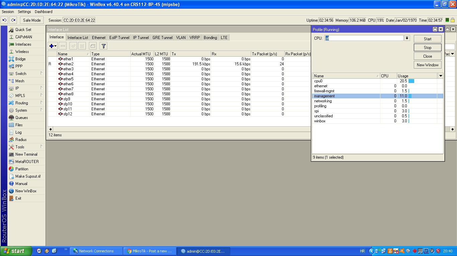This screenshot has width=457, height=256.
Task: Open the Session menu
Action: 8,12
